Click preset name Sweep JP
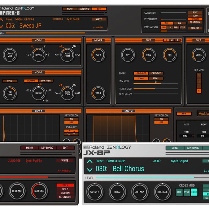The image size is (209, 209). coord(30,26)
